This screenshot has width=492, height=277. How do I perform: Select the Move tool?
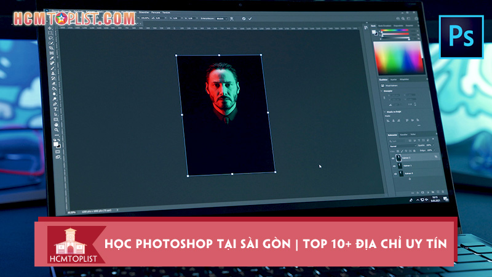coord(50,28)
